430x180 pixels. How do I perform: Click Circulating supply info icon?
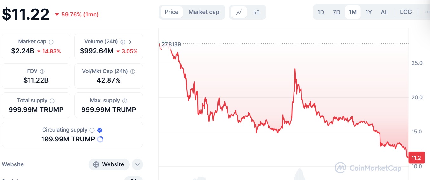(x=92, y=130)
